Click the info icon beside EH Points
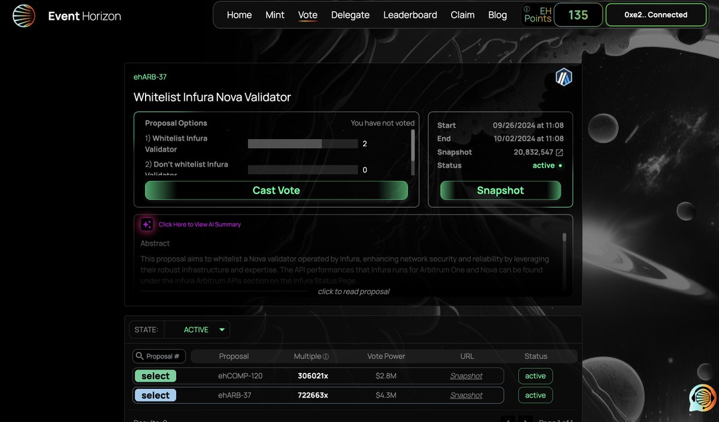The image size is (719, 422). tap(527, 9)
